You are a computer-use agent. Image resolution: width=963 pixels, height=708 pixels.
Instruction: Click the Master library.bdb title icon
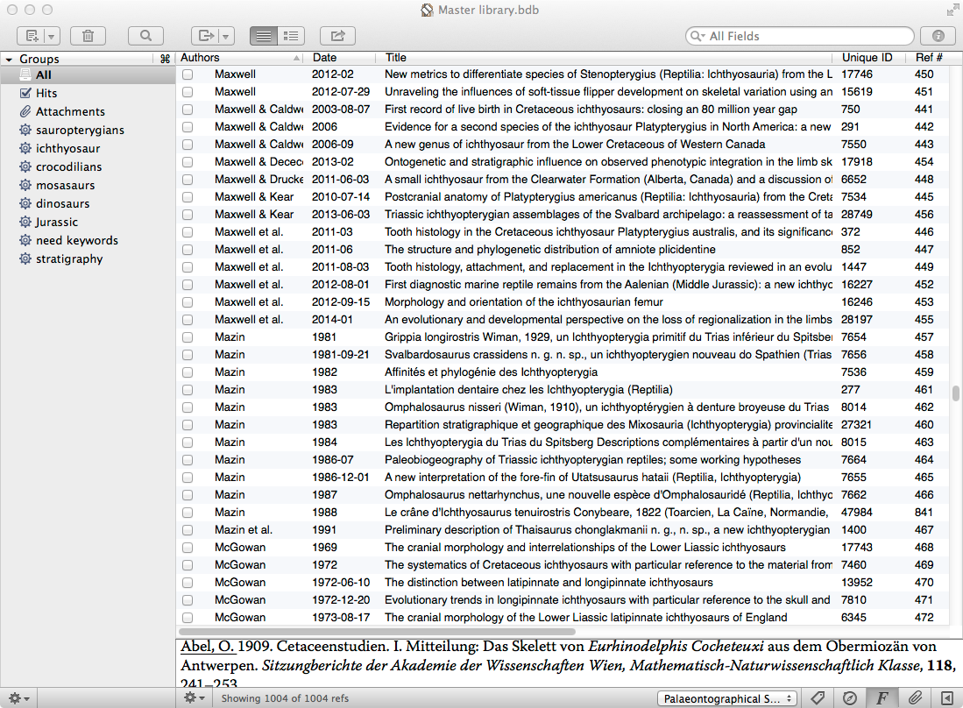(x=427, y=10)
